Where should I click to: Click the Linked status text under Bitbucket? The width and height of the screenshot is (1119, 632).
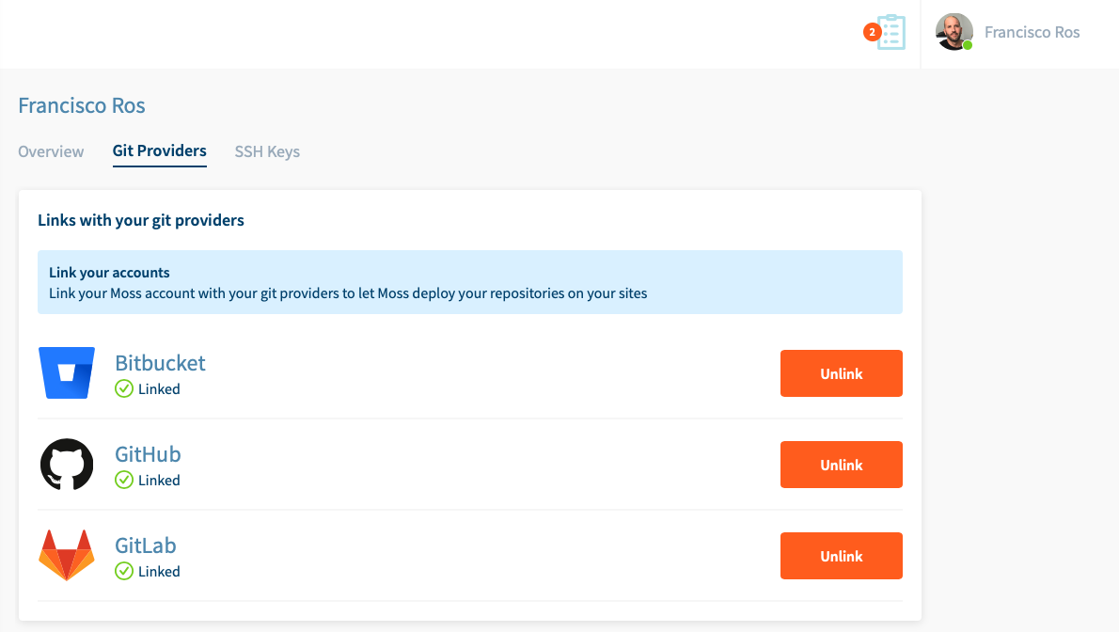coord(159,389)
